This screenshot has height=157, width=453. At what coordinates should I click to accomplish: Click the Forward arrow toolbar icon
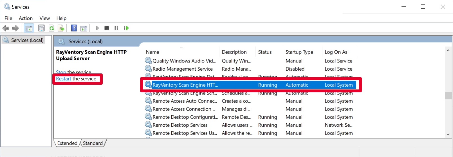tap(15, 28)
